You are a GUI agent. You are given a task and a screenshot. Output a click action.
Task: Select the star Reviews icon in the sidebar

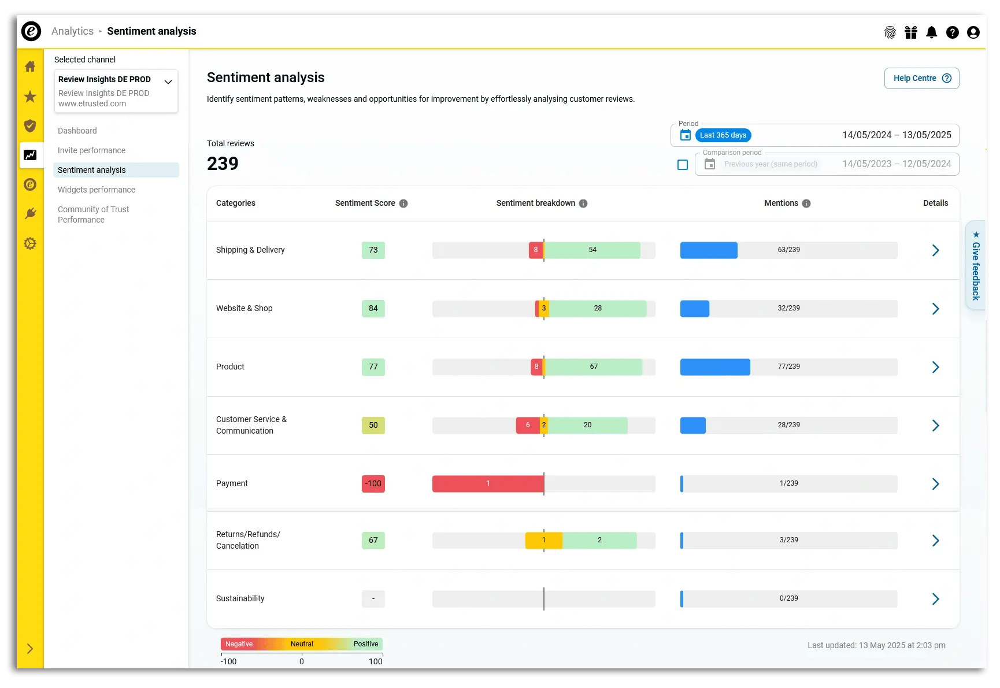[x=30, y=97]
